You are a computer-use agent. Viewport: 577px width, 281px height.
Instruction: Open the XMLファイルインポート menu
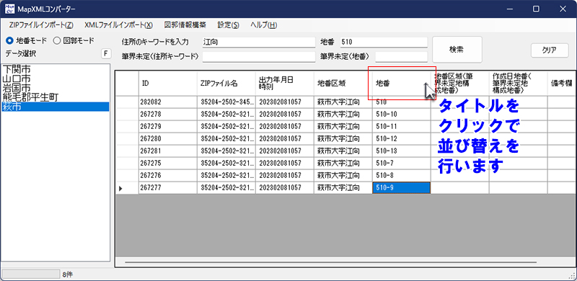click(118, 25)
